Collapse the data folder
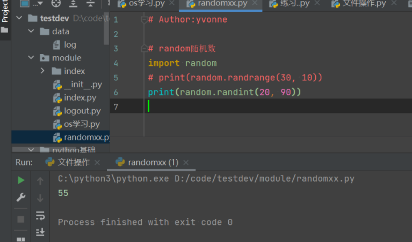The width and height of the screenshot is (412, 242). (31, 32)
